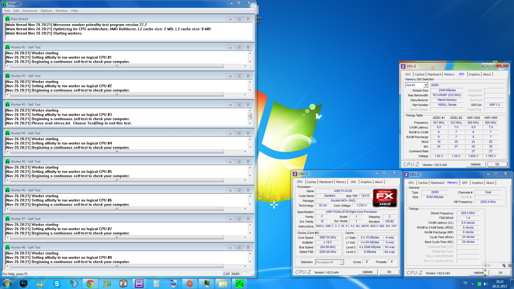Click Validate in the CPU-Z SPD window
The width and height of the screenshot is (514, 289).
coord(475,164)
